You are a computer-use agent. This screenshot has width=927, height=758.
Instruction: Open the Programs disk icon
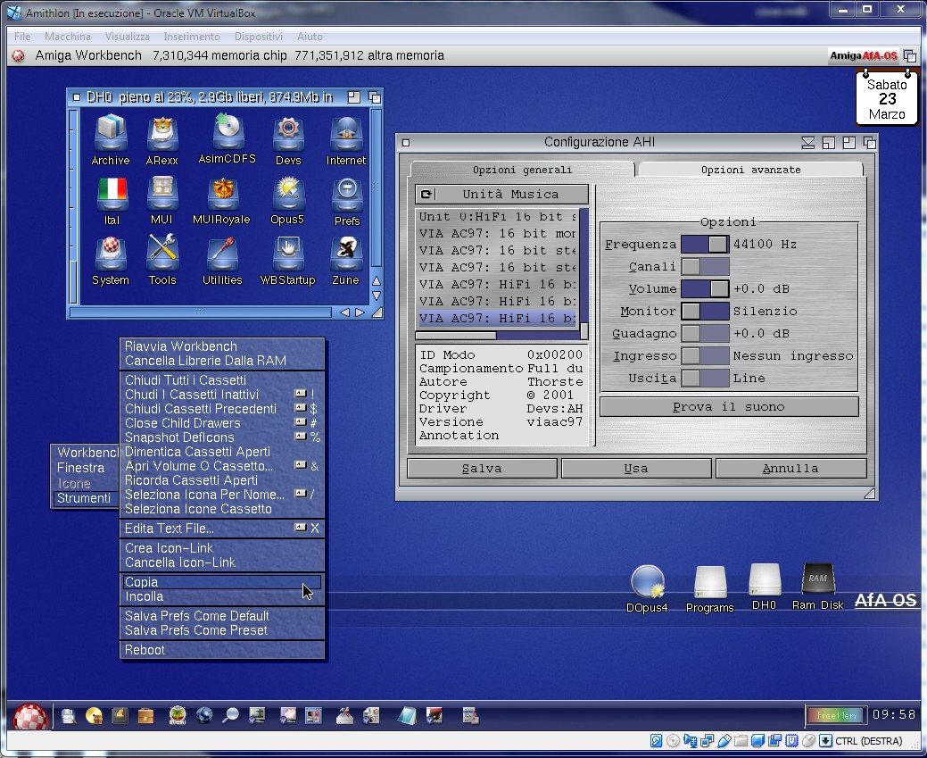coord(709,583)
